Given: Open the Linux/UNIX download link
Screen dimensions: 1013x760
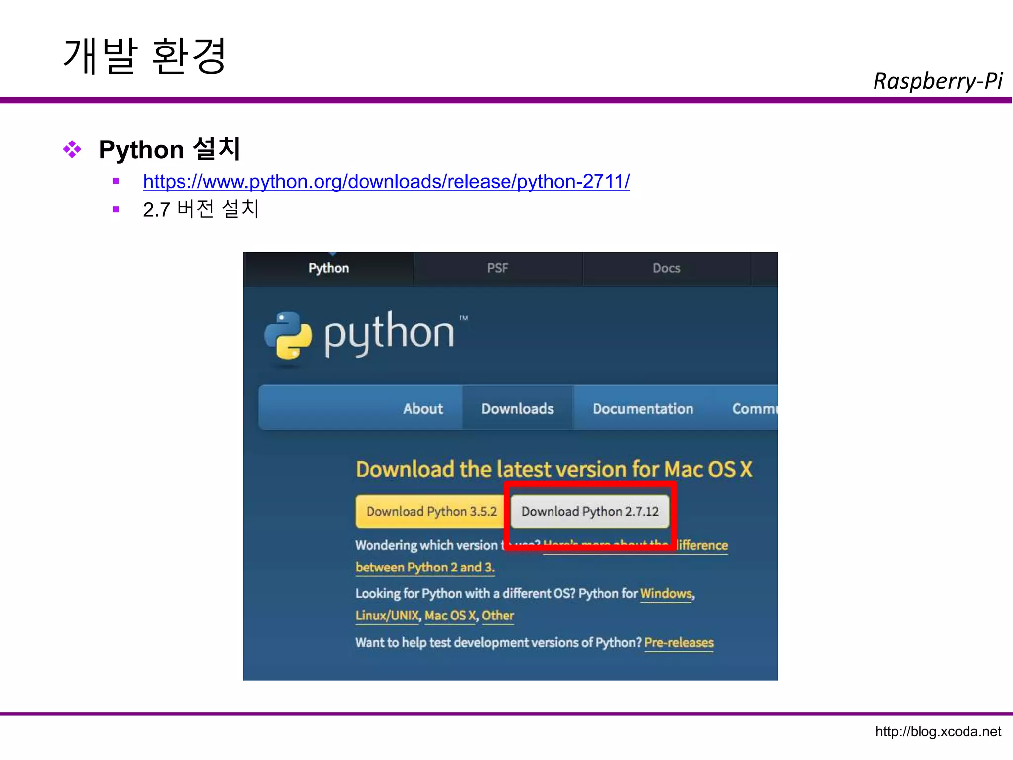Looking at the screenshot, I should [x=387, y=616].
